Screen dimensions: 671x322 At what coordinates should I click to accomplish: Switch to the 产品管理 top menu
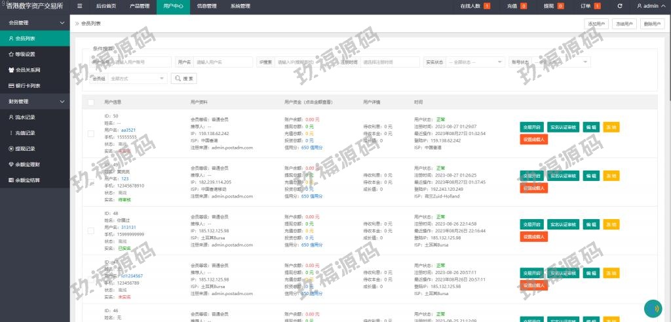tap(140, 6)
